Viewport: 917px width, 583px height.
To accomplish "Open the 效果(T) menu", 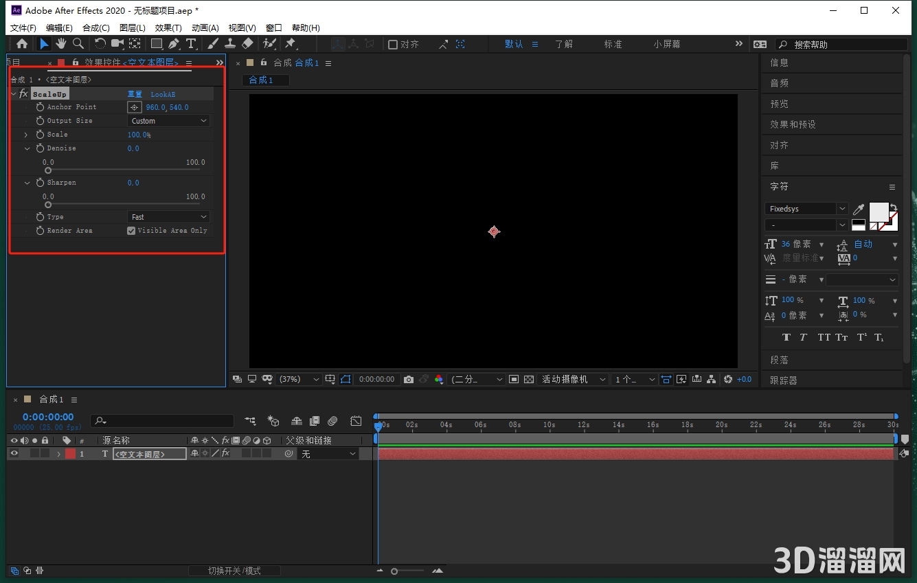I will (168, 27).
